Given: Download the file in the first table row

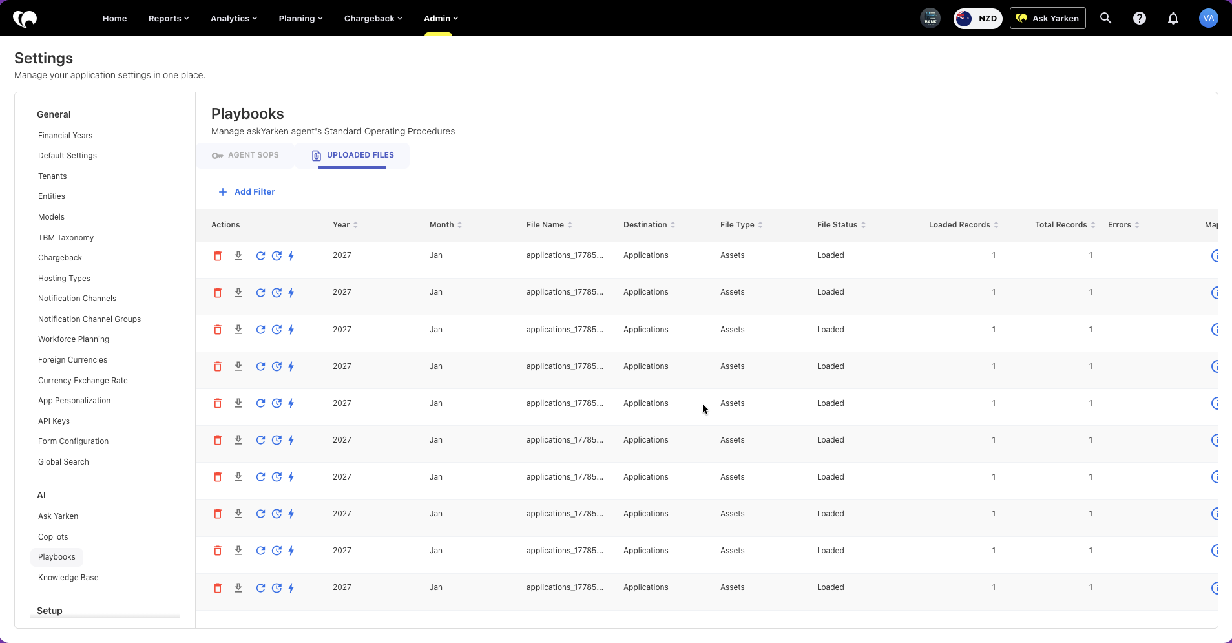Looking at the screenshot, I should pyautogui.click(x=238, y=256).
